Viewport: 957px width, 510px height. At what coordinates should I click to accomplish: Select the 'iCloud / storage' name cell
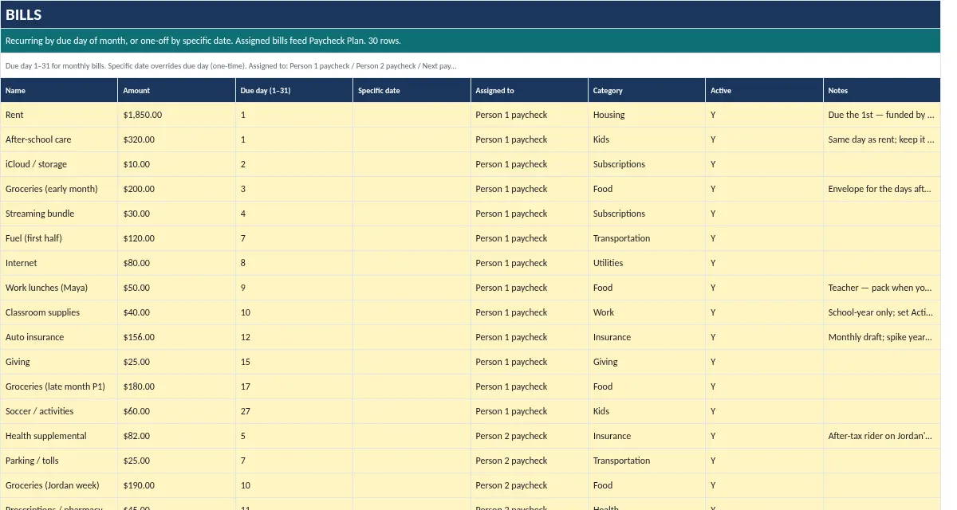59,164
